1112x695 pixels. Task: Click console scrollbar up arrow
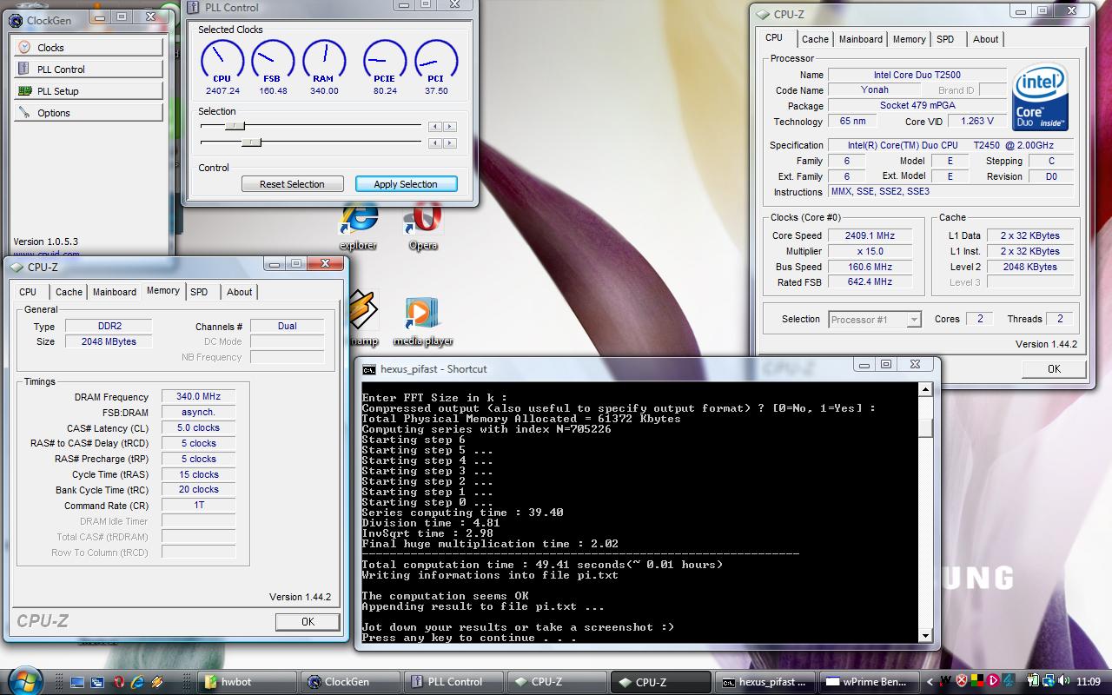coord(925,390)
